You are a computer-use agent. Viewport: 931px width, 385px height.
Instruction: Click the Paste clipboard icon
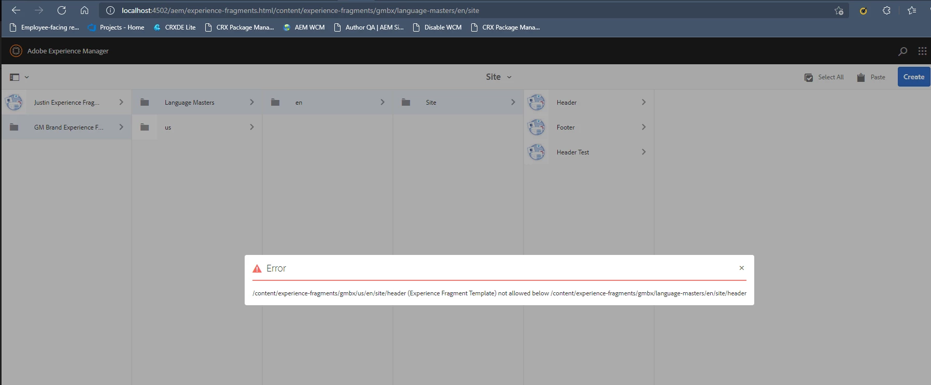[861, 77]
